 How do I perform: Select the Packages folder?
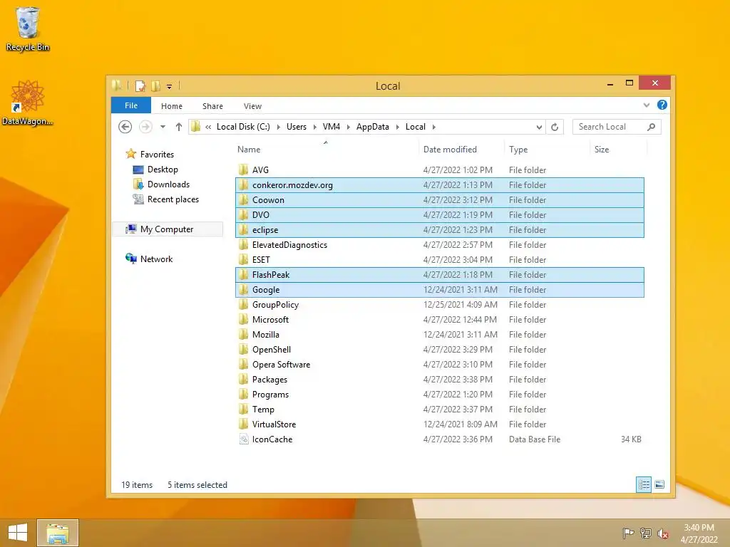pos(439,380)
